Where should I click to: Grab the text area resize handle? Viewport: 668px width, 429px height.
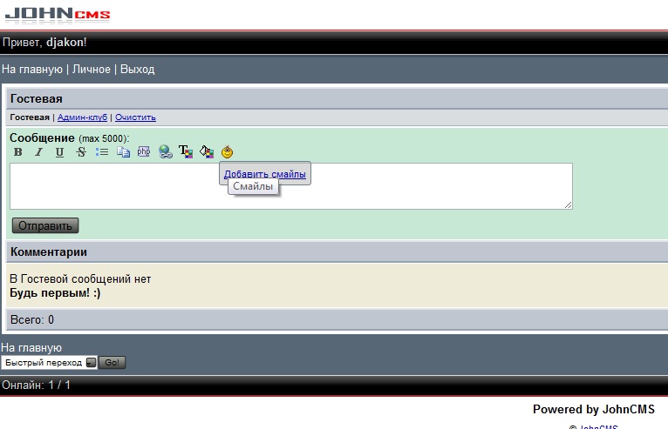tap(568, 205)
